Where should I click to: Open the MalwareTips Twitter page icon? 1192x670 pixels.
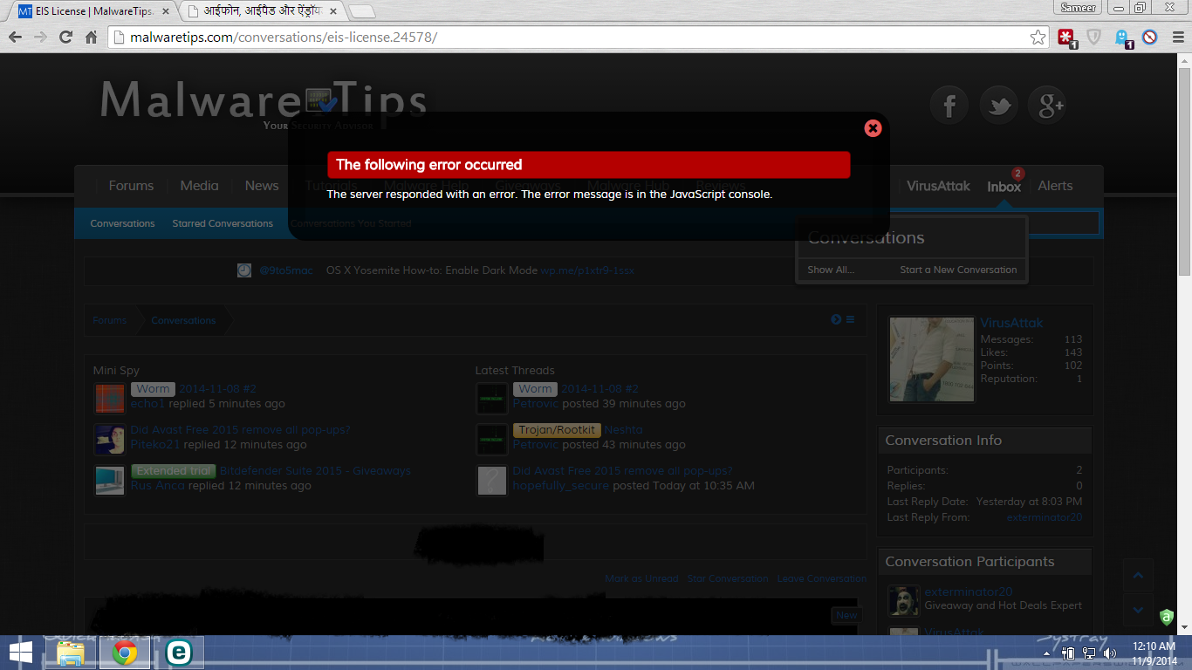pyautogui.click(x=998, y=106)
